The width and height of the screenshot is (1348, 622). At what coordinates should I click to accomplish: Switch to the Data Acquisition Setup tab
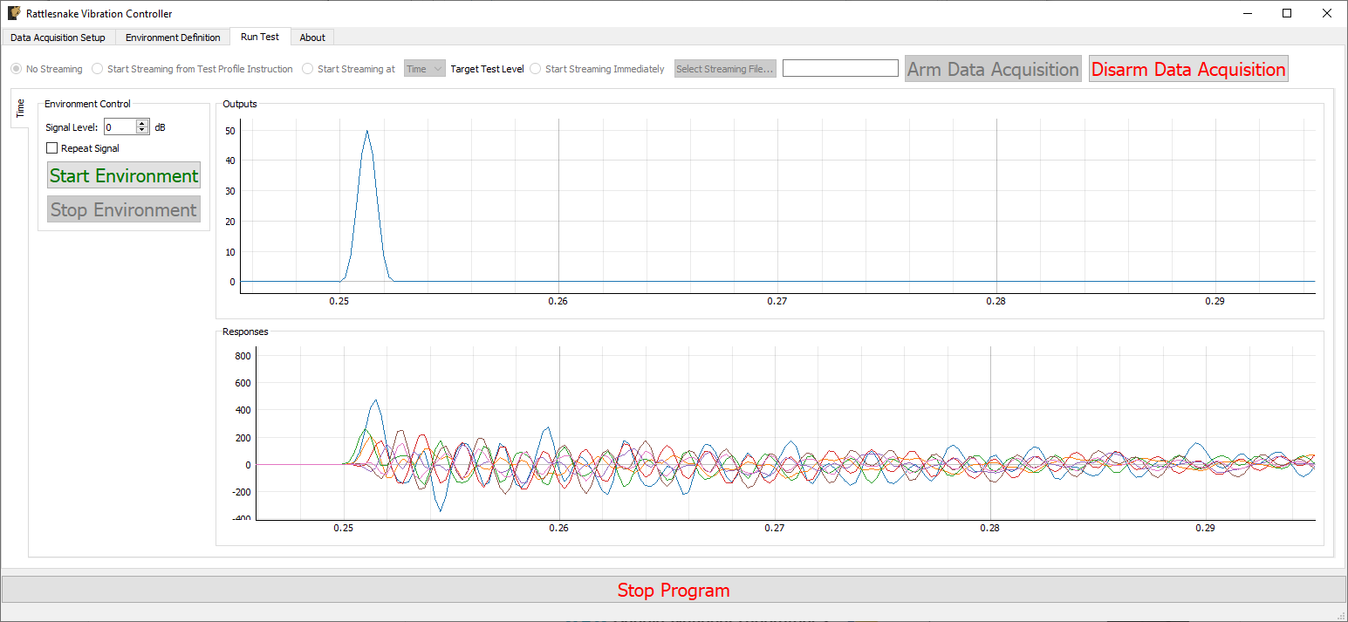point(58,37)
